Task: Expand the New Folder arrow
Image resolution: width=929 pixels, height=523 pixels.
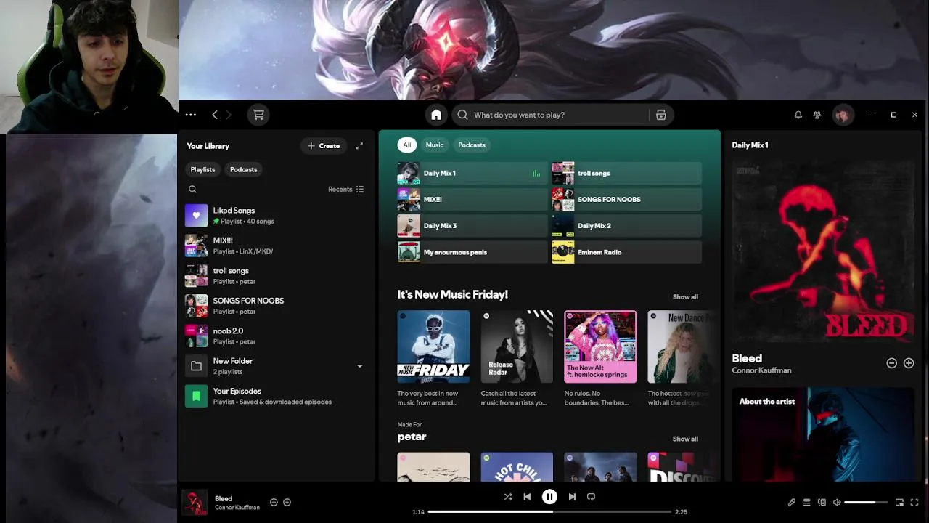Action: 359,366
